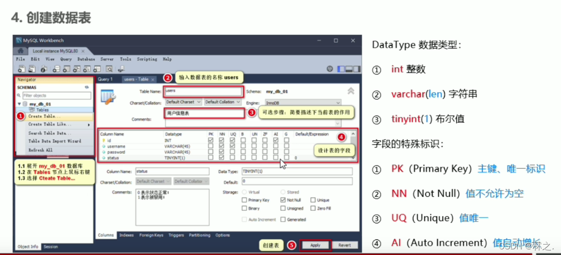Click the refresh schemas icon in Navigator

pos(86,87)
